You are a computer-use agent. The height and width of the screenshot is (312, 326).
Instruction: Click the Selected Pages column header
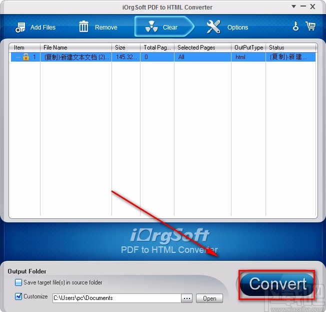[202, 48]
